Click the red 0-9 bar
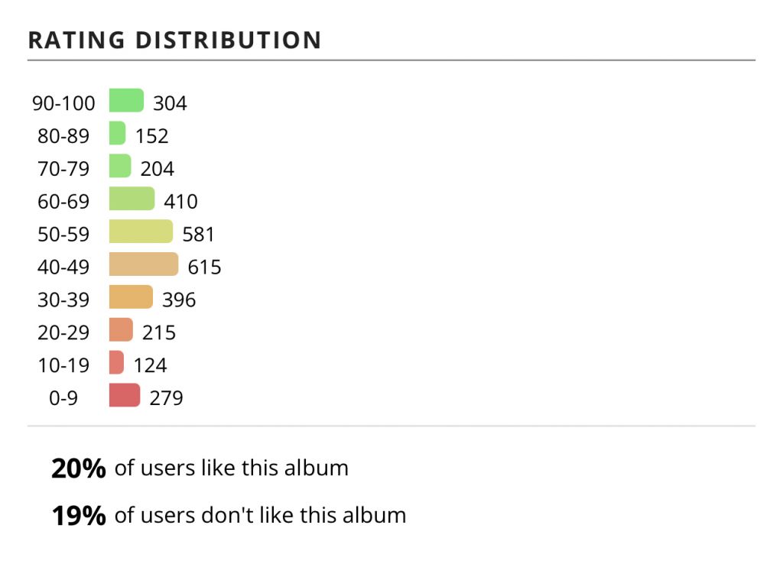The height and width of the screenshot is (567, 783). coord(125,395)
